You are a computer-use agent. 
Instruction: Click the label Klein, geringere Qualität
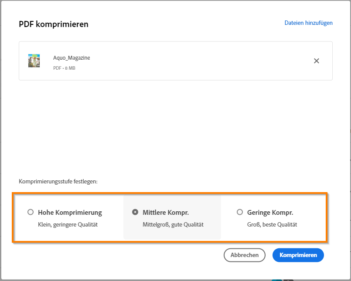click(x=70, y=225)
